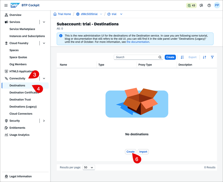Open Service Marketplace
223x182 pixels.
coord(22,29)
